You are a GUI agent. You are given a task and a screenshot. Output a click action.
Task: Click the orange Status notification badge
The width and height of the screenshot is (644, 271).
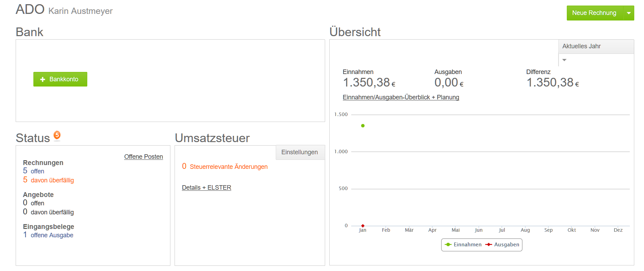(57, 135)
